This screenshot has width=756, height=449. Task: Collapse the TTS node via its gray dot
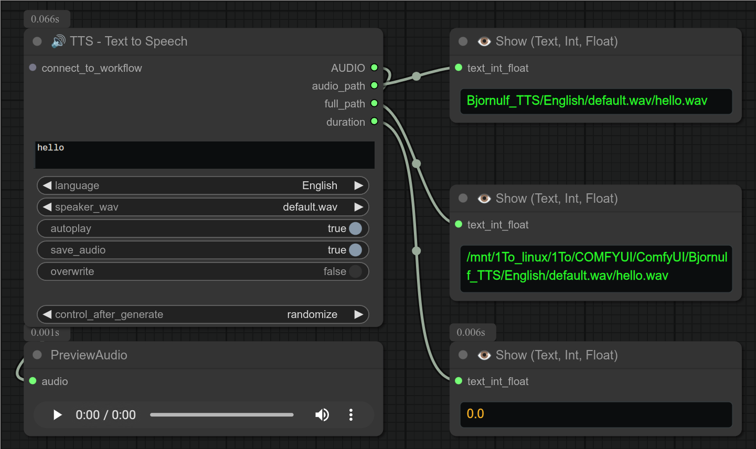point(37,41)
